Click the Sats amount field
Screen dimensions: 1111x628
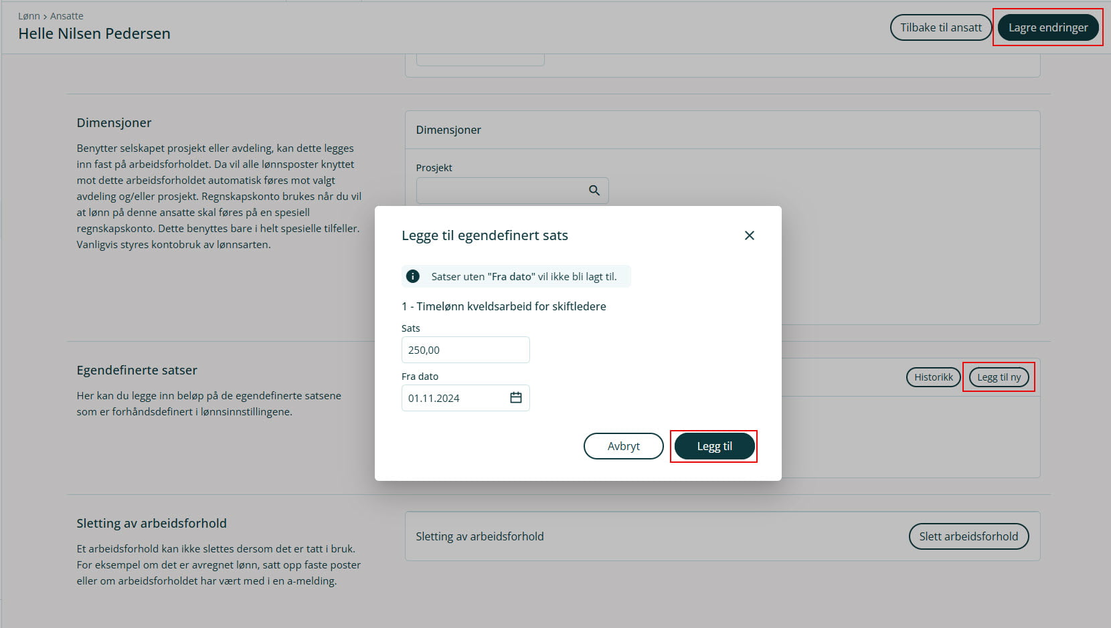coord(465,350)
